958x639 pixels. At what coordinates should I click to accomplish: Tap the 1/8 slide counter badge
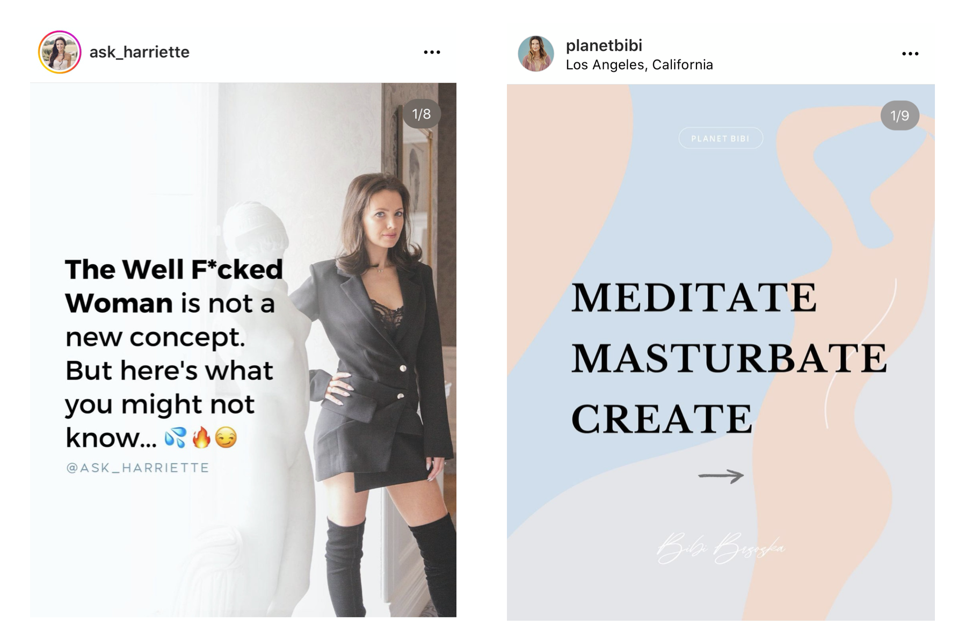point(422,114)
